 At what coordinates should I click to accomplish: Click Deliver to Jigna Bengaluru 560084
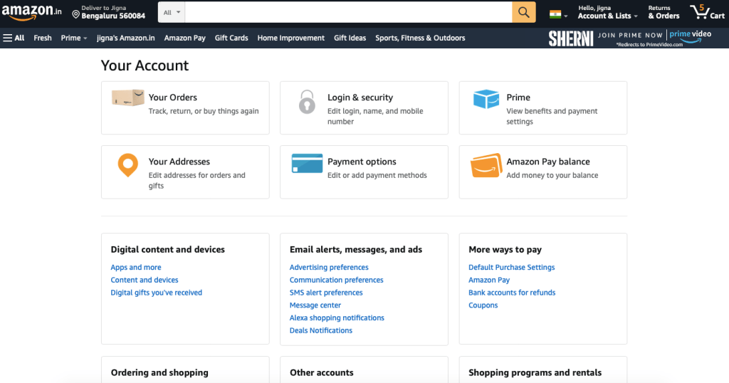click(109, 12)
